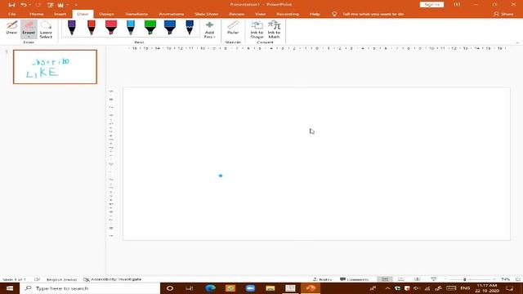Select the light blue pen
The image size is (523, 294).
(x=131, y=27)
